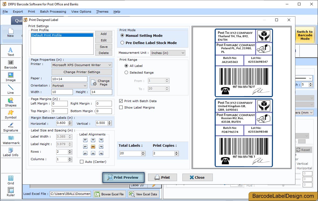318x201 pixels.
Task: Click Browse Excel File button
Action: point(109,194)
